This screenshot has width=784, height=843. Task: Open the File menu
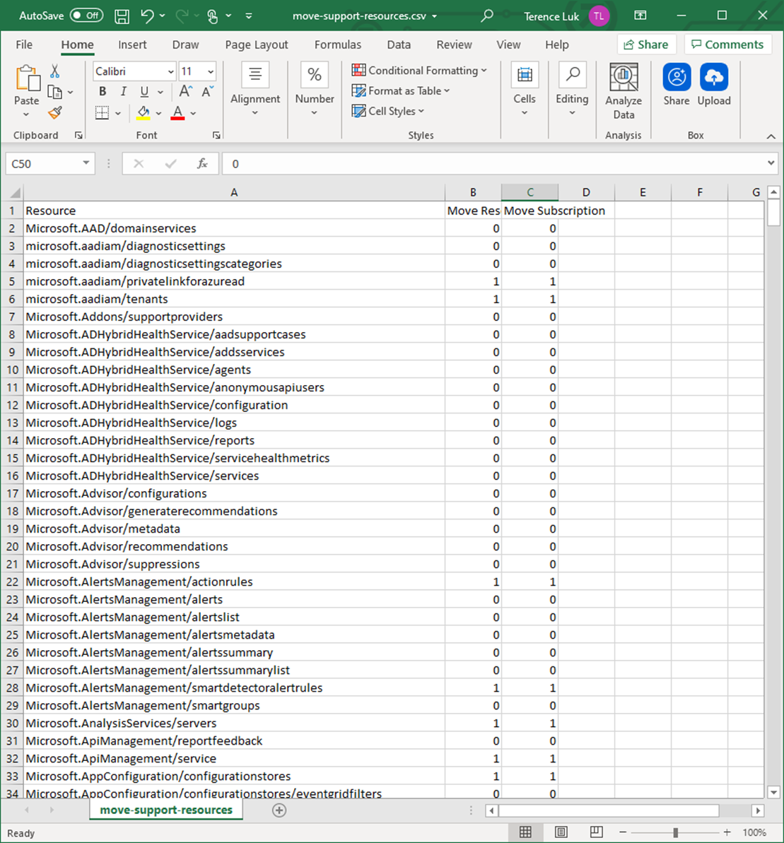(24, 45)
